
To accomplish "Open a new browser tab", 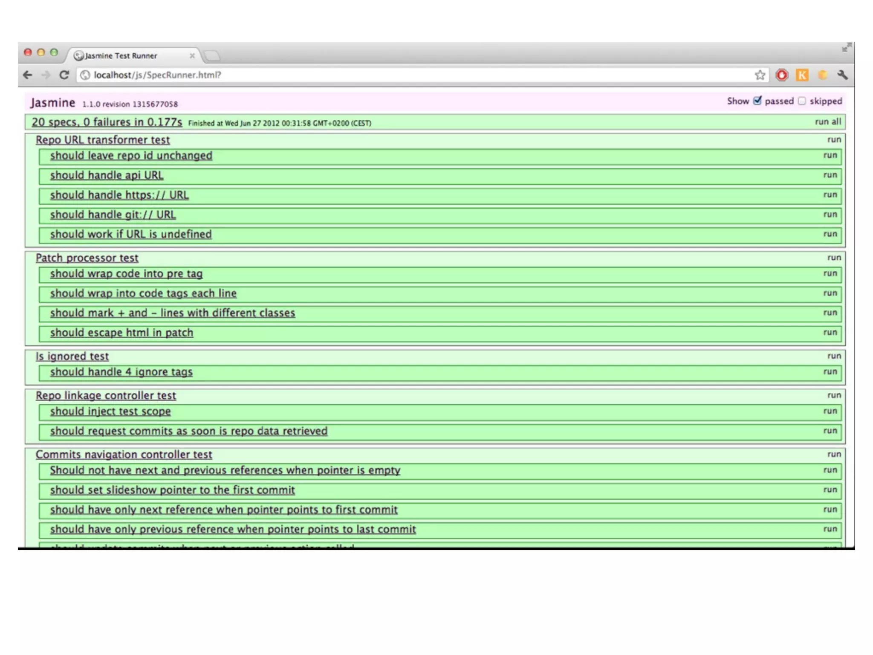I will 212,56.
